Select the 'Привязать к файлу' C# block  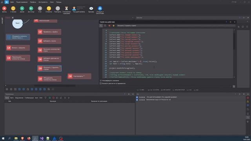point(49,32)
